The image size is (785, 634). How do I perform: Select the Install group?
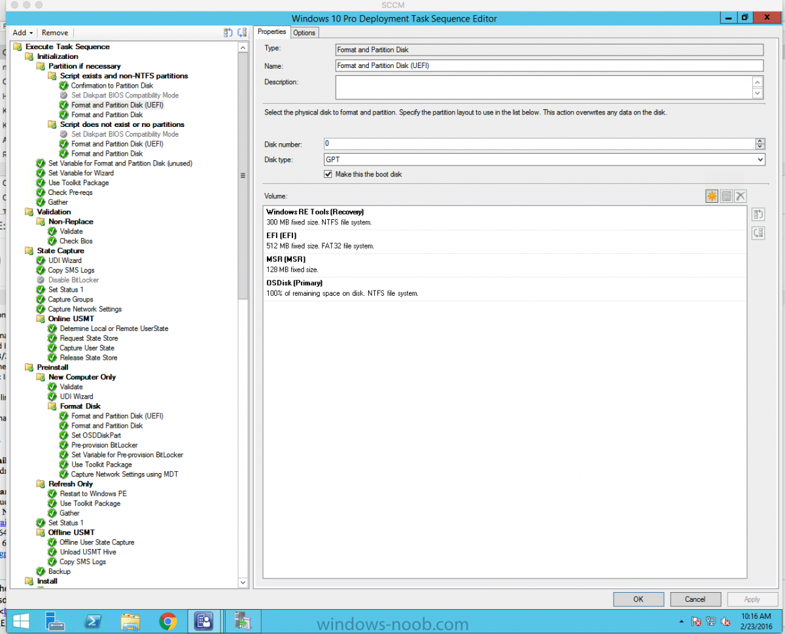click(x=47, y=581)
